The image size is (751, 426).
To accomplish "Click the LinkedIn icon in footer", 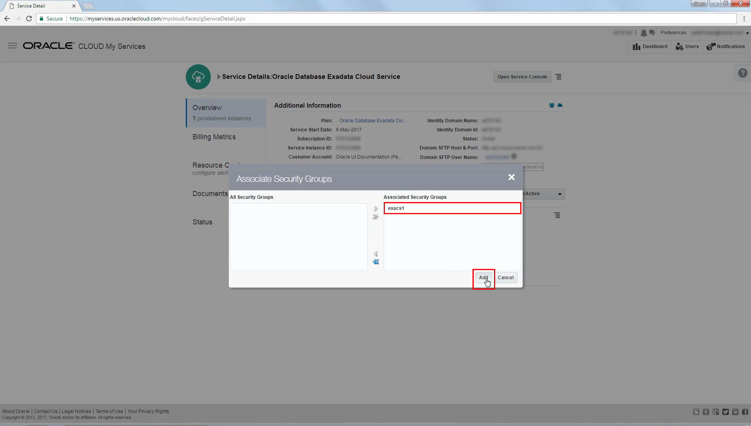I will 735,412.
